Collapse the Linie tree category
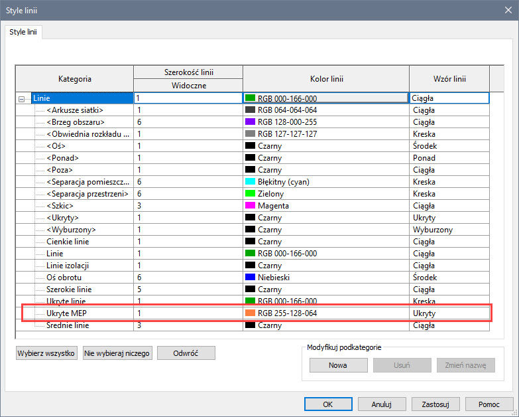This screenshot has width=519, height=417. pos(22,98)
